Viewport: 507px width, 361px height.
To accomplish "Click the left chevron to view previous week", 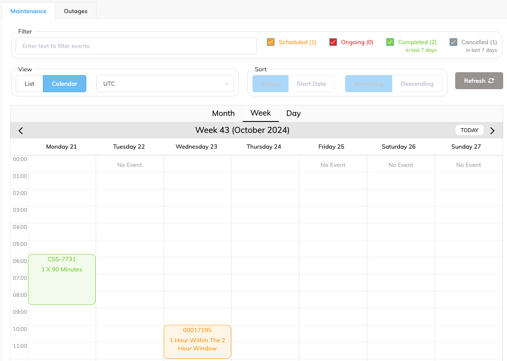I will 20,130.
